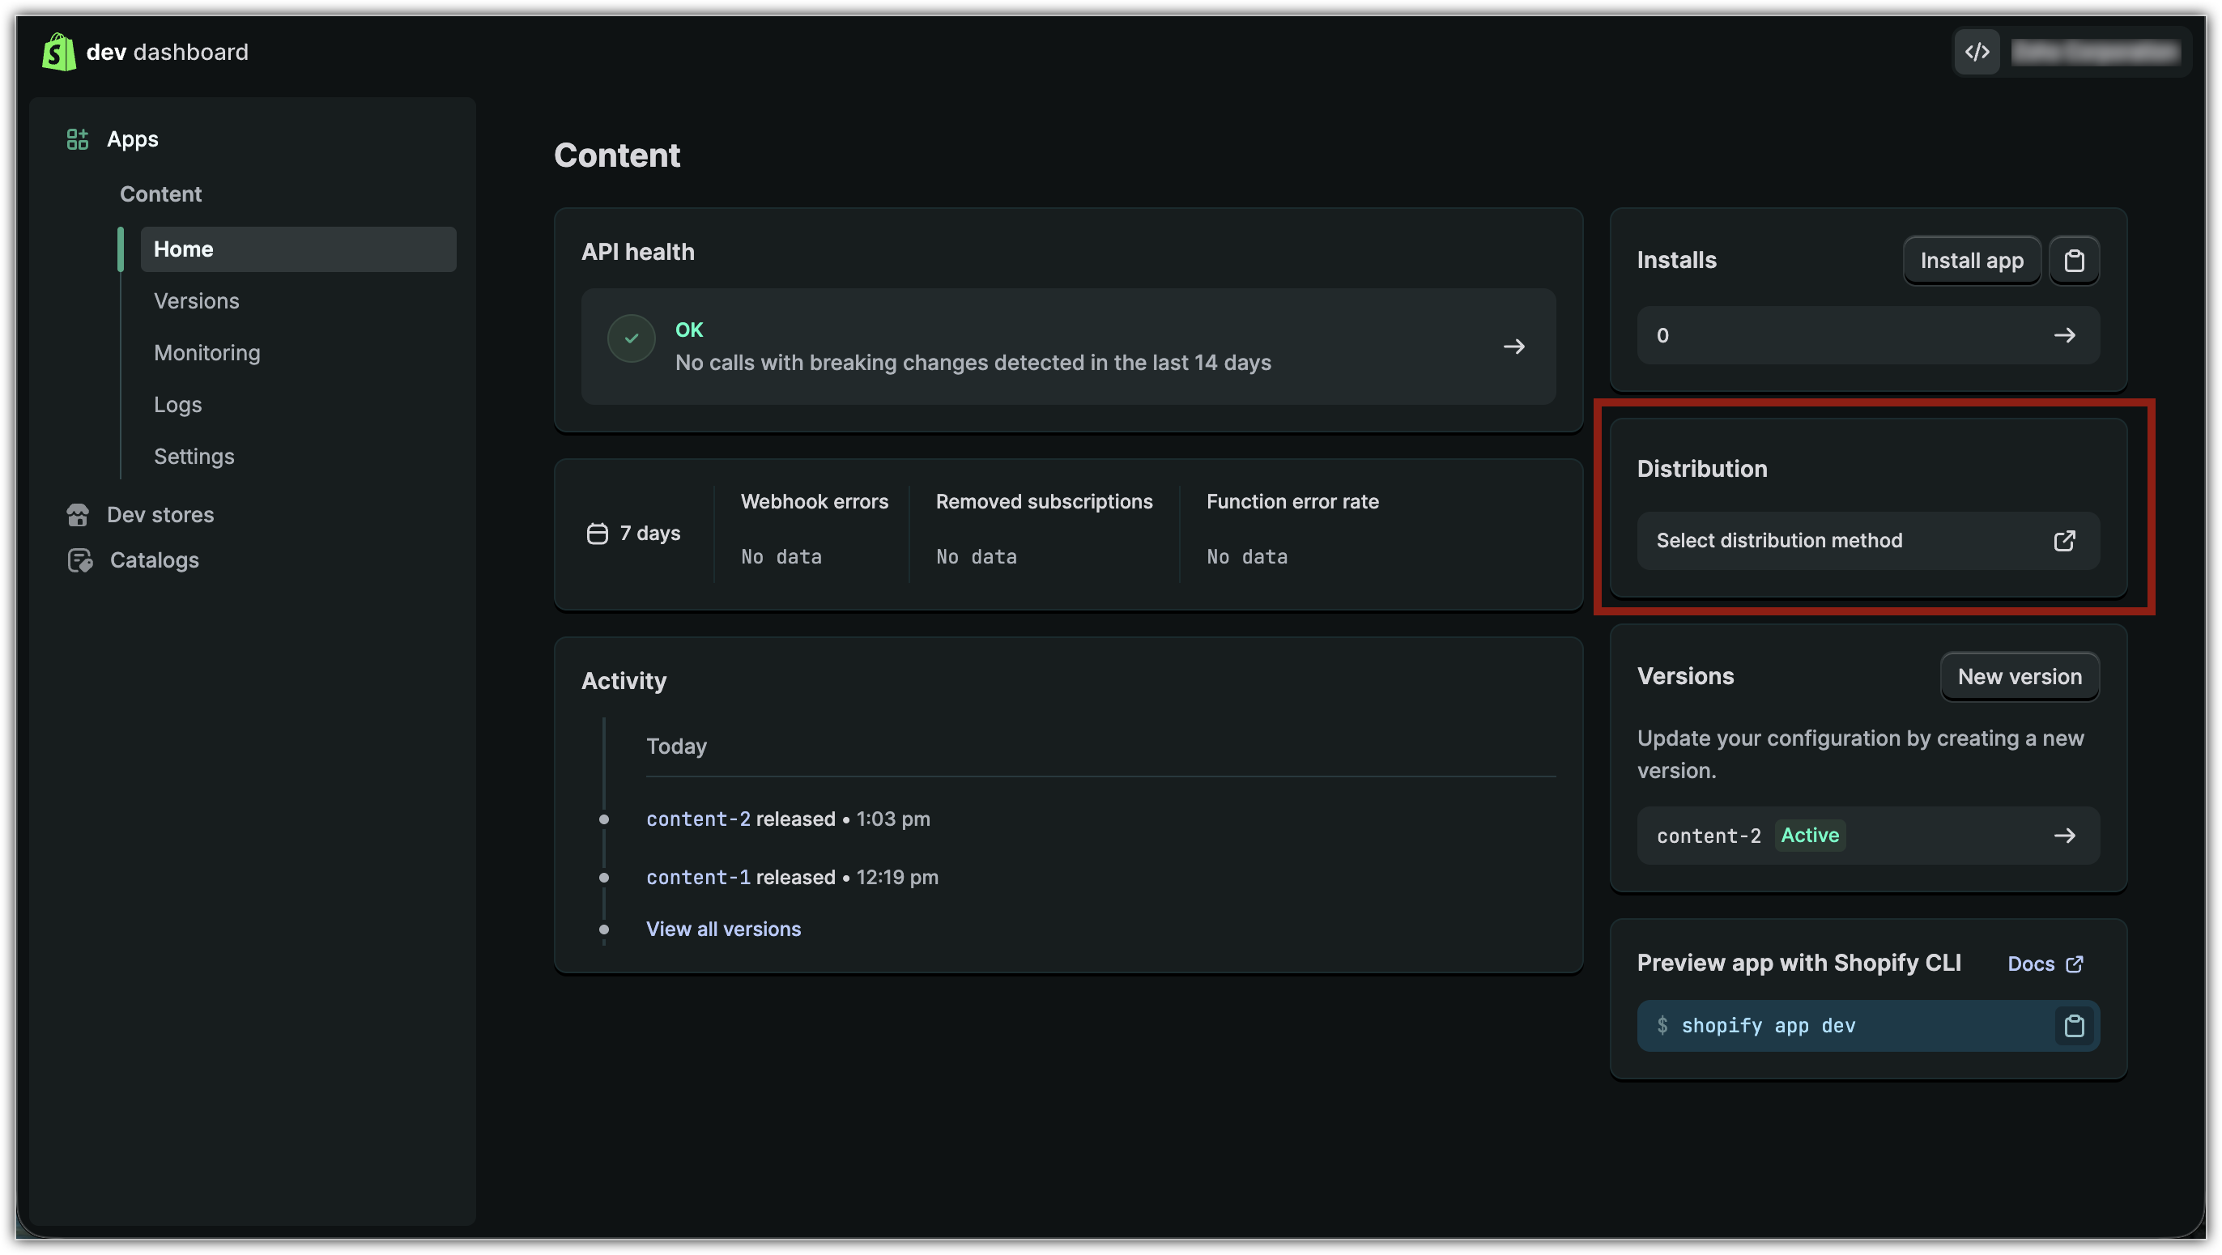Click the Catalogs icon in sidebar
The image size is (2222, 1255).
(x=79, y=560)
